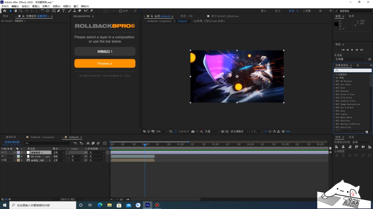Screen dimensions: 373x209
Task: Click layer 1 lavender label color swatch
Action: (18, 152)
